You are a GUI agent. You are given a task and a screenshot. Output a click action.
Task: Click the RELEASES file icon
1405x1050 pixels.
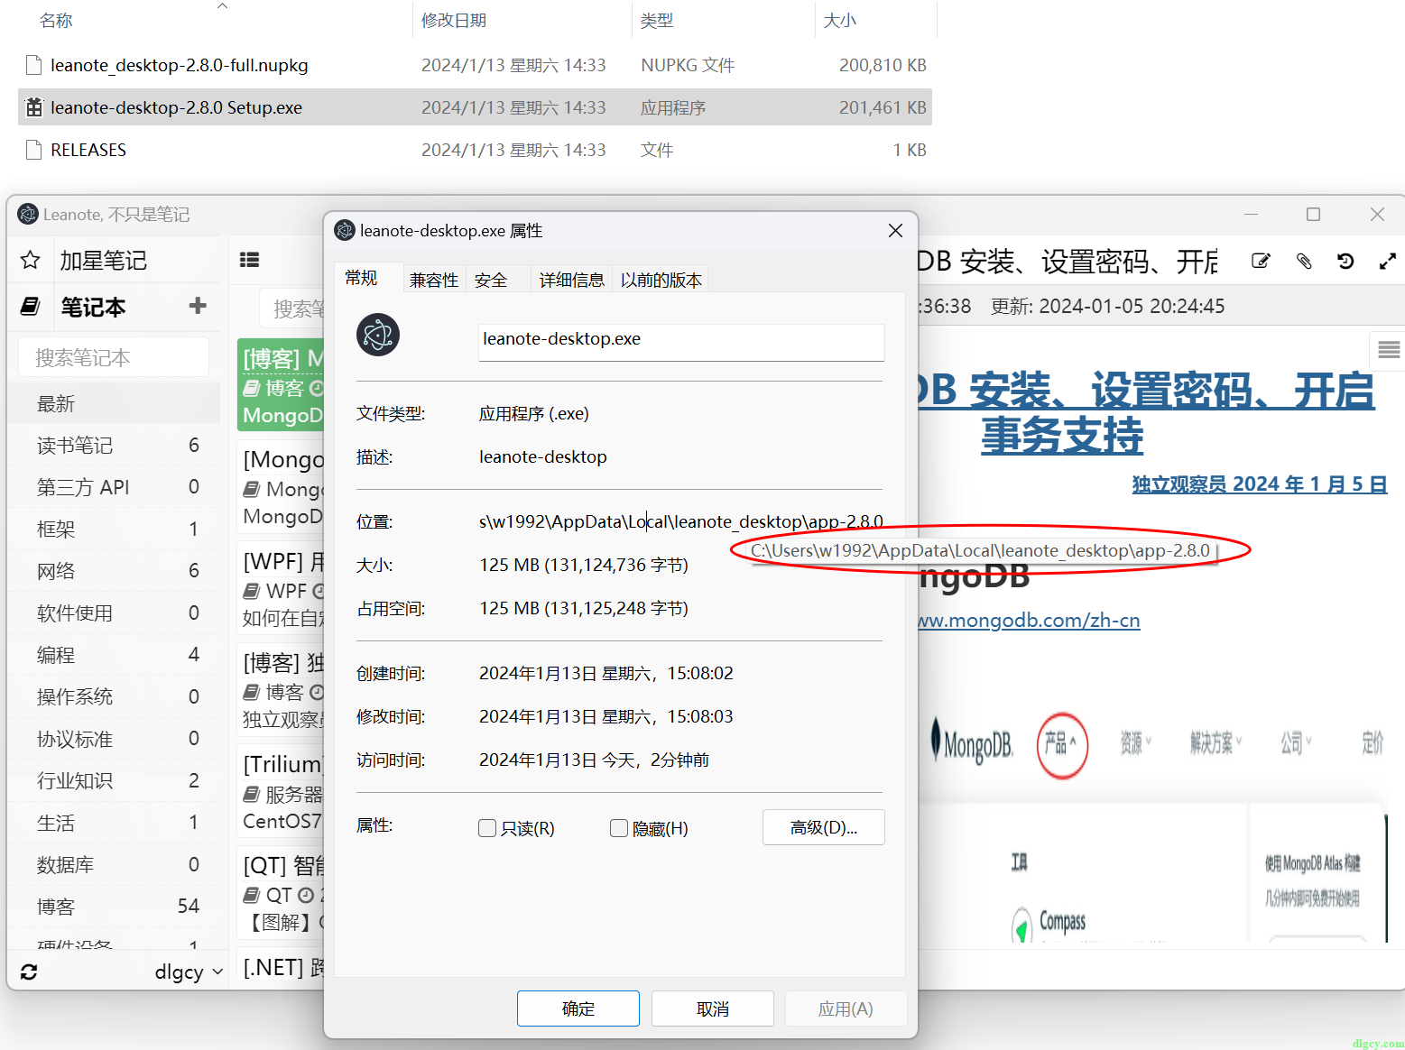point(33,150)
